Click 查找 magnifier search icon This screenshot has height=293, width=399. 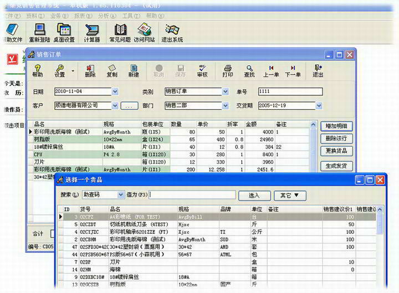(x=249, y=71)
